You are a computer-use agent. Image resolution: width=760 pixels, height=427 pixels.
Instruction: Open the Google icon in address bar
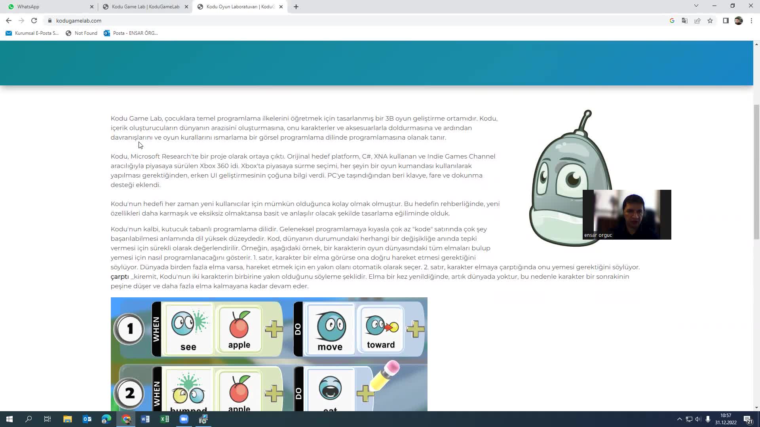672,21
